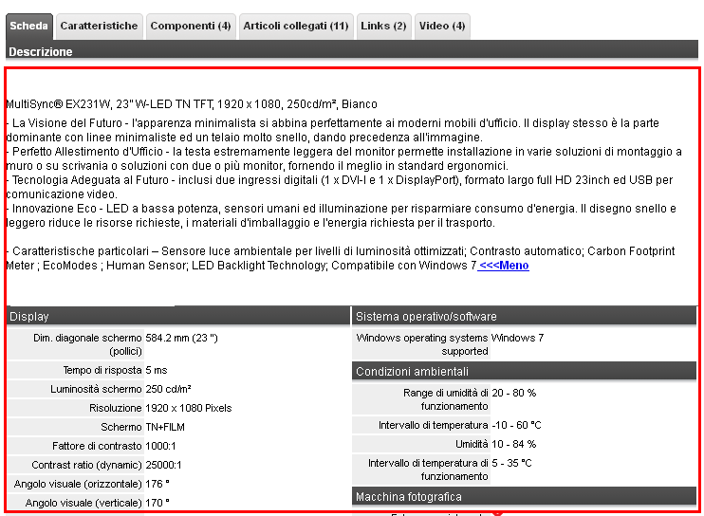Click the value 250 cd/m²
Image resolution: width=704 pixels, height=516 pixels.
coord(168,389)
